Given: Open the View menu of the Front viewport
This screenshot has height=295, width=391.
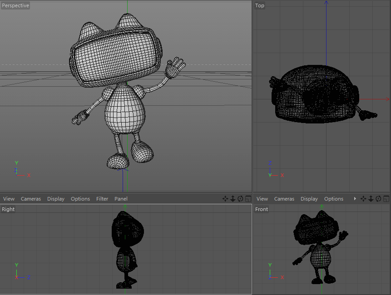Looking at the screenshot, I should point(262,199).
